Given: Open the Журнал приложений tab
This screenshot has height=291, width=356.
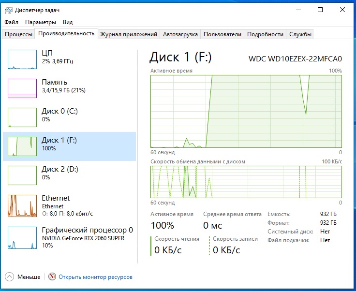Looking at the screenshot, I should (129, 34).
